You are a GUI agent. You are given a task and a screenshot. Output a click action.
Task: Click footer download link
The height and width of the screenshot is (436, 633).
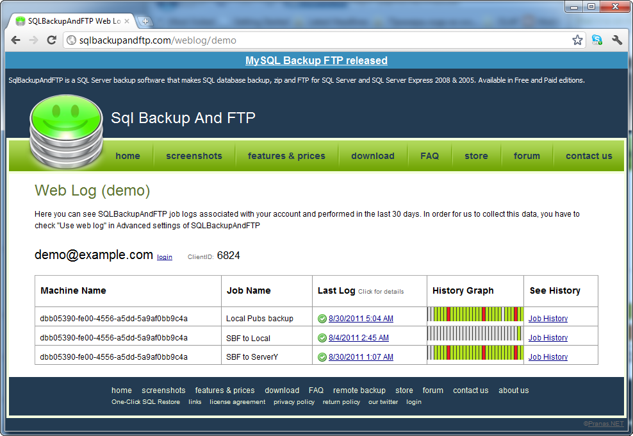click(282, 390)
